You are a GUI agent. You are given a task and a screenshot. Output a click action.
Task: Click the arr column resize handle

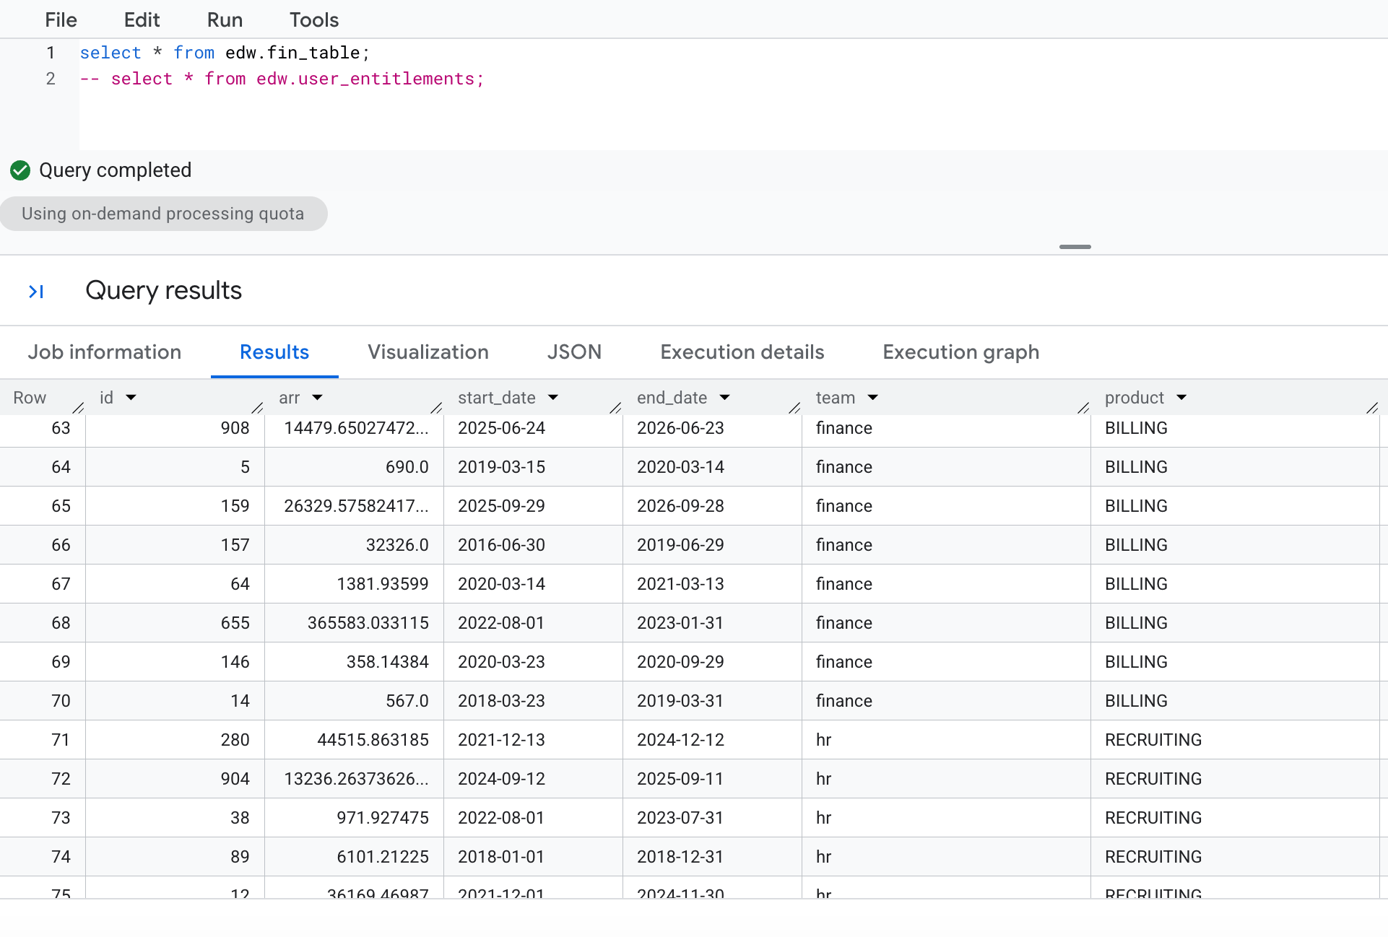436,408
